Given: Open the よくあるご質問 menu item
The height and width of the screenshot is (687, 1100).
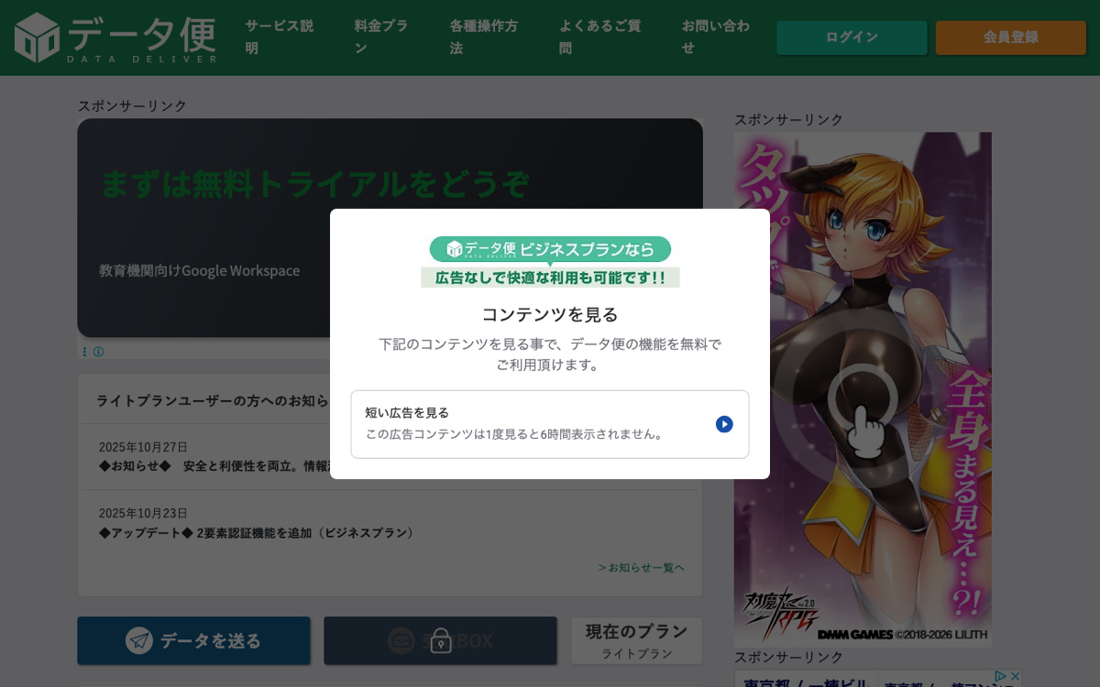Looking at the screenshot, I should coord(599,37).
